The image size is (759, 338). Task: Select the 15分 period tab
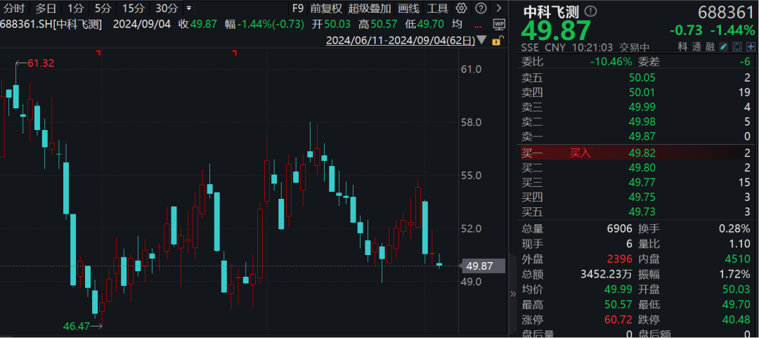(133, 8)
